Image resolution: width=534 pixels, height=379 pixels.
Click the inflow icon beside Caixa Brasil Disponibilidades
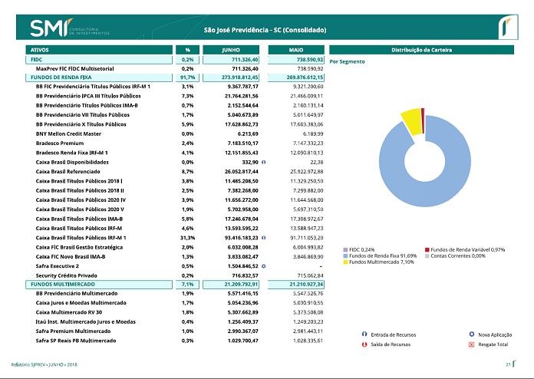tap(263, 162)
